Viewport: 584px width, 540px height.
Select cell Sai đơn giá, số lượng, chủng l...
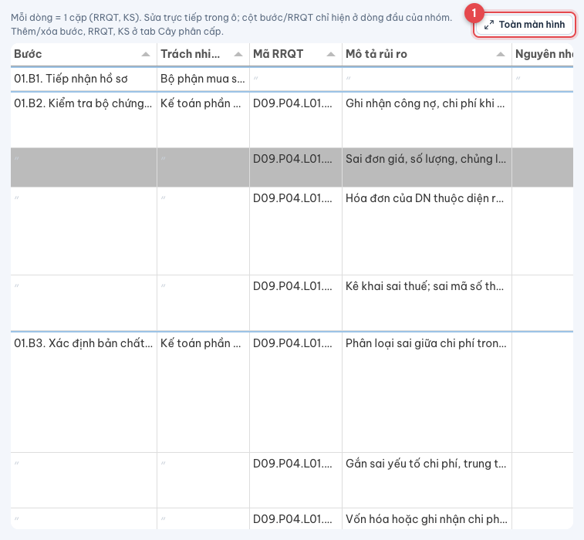point(427,167)
